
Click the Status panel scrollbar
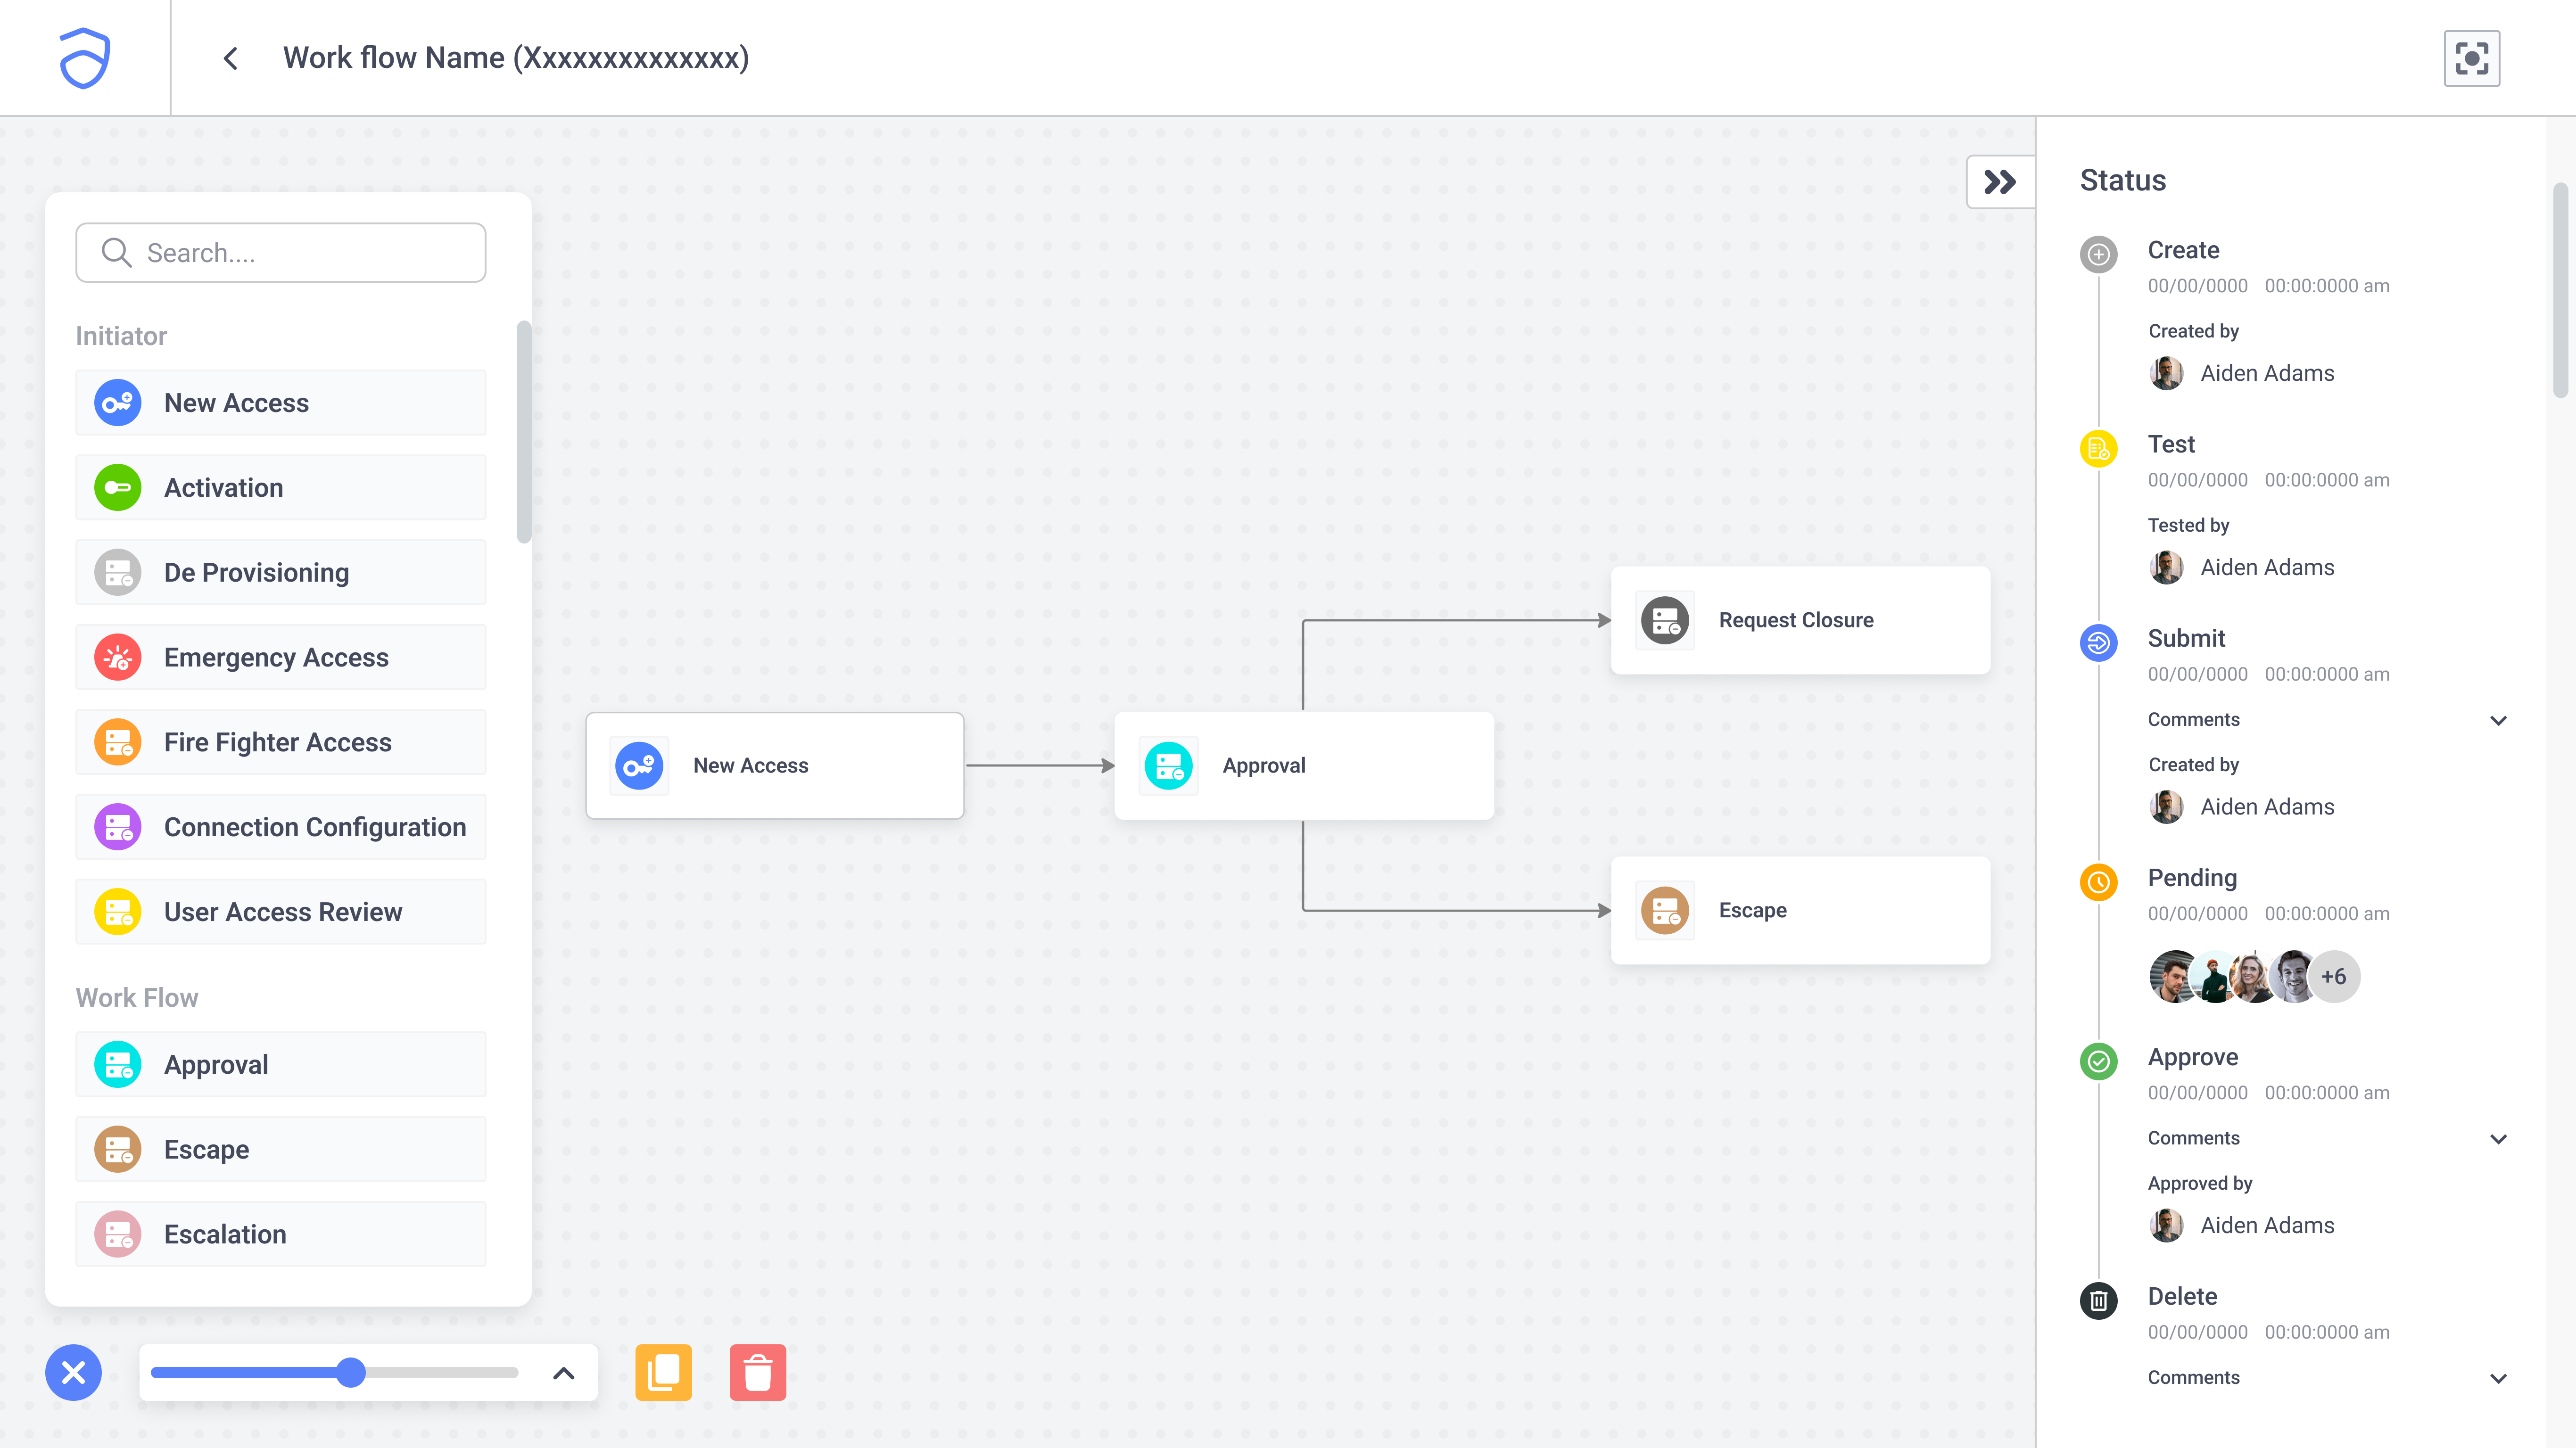pyautogui.click(x=2560, y=290)
